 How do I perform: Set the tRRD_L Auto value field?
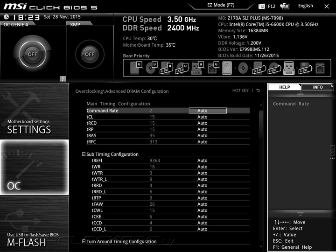pos(202,192)
